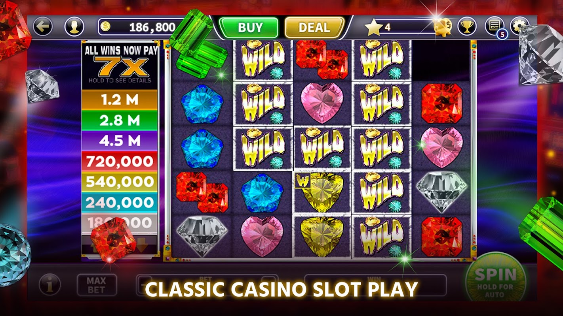Select the 4.5 M purple jackpot row

(120, 141)
